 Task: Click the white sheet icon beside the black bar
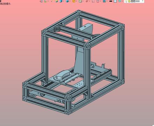pyautogui.click(x=115, y=1)
